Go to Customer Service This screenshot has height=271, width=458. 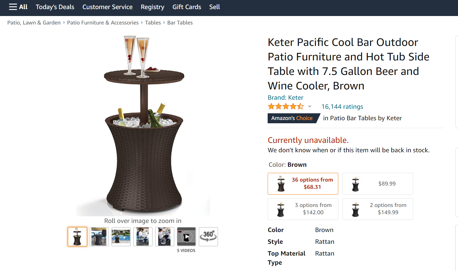tap(107, 7)
